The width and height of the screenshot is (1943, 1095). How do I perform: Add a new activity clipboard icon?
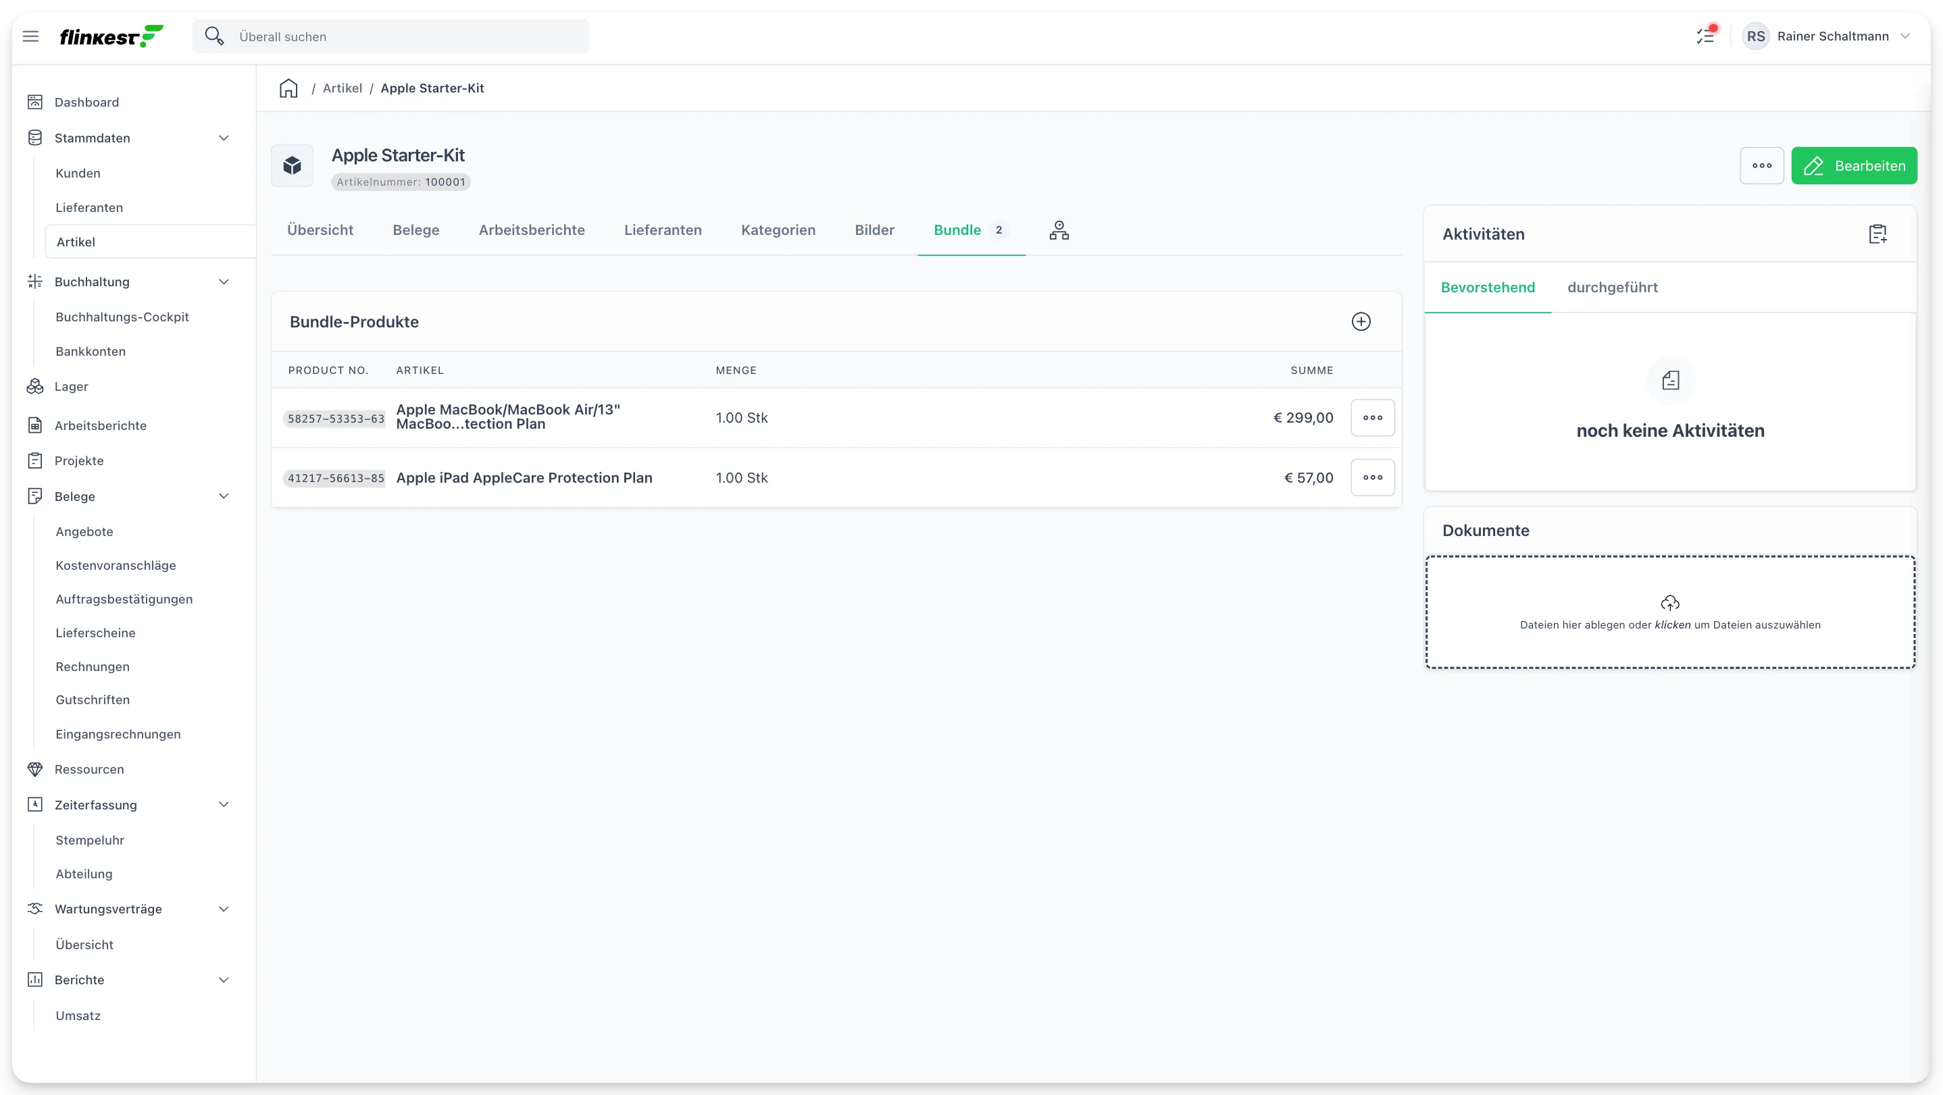click(x=1877, y=234)
